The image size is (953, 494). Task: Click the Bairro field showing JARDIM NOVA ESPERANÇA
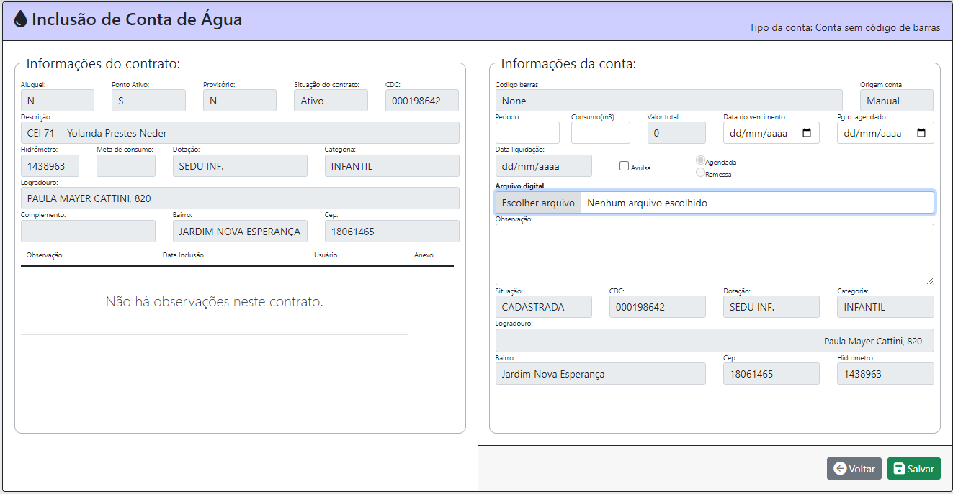tap(240, 232)
